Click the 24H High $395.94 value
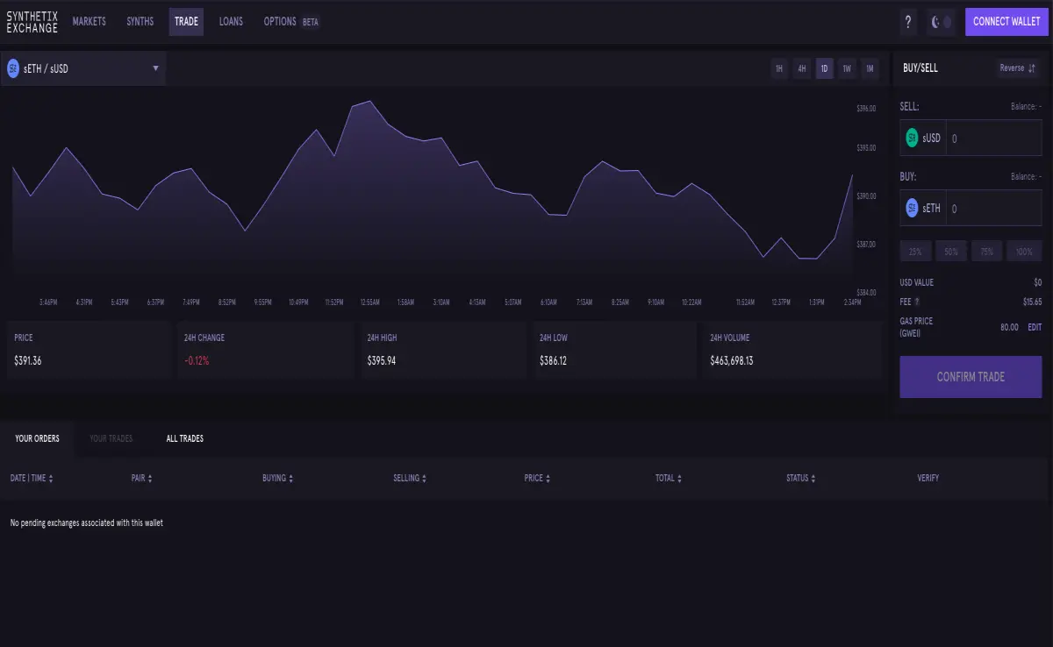The image size is (1053, 647). pyautogui.click(x=382, y=360)
